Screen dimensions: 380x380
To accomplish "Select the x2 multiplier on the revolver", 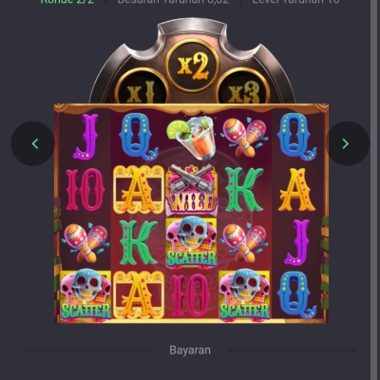I will click(192, 66).
